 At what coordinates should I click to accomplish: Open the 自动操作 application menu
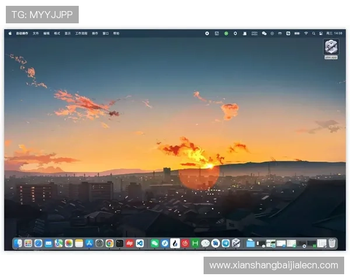[22, 33]
